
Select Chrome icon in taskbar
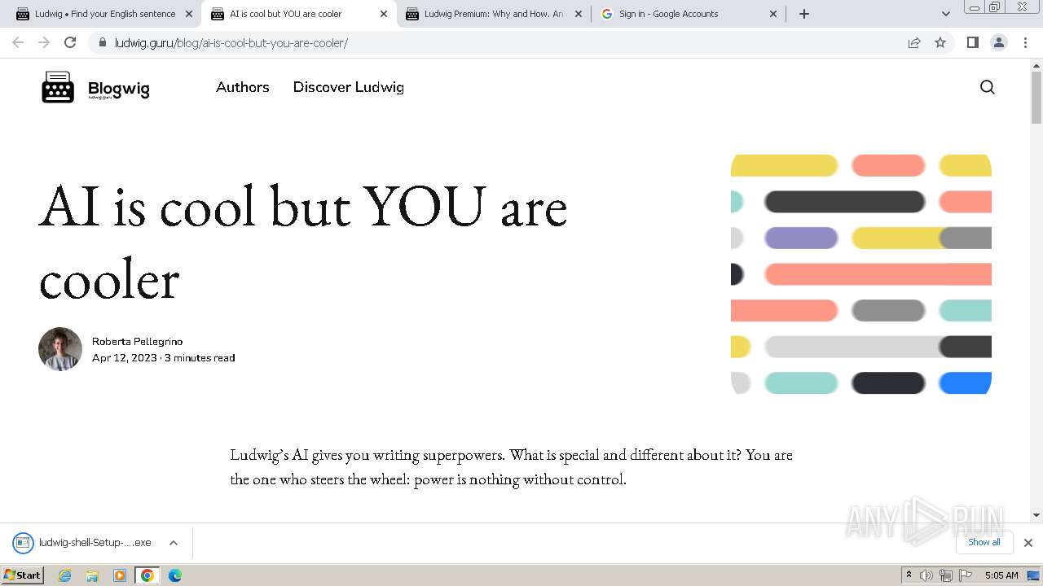147,575
